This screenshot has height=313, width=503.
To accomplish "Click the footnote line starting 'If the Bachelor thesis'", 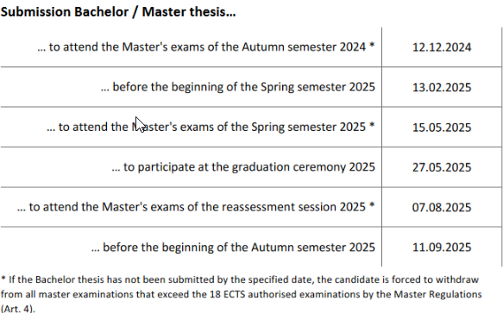I will [240, 279].
